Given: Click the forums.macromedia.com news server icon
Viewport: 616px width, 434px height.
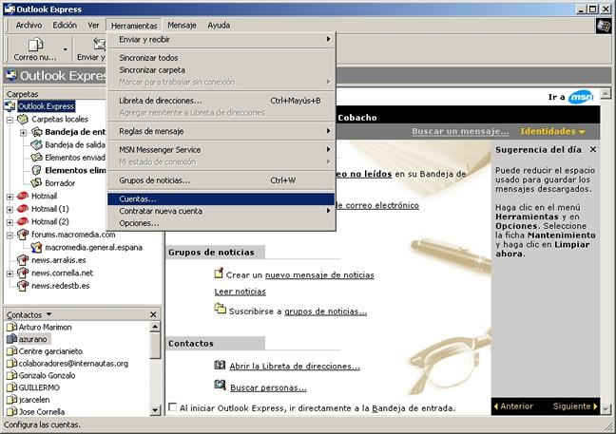Looking at the screenshot, I should pyautogui.click(x=23, y=235).
